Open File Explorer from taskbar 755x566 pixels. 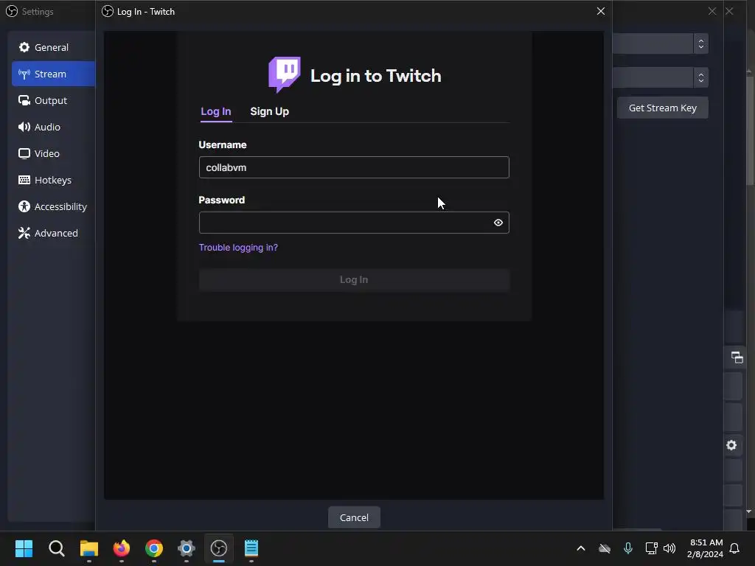click(89, 548)
